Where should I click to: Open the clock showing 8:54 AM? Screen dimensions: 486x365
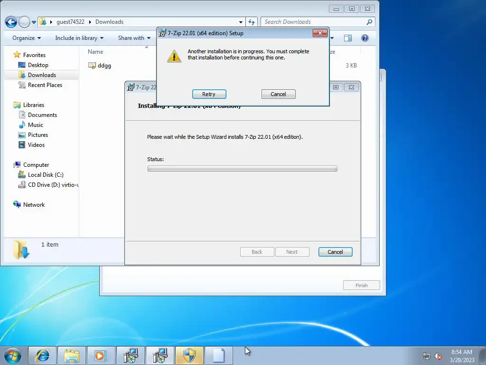(x=462, y=356)
